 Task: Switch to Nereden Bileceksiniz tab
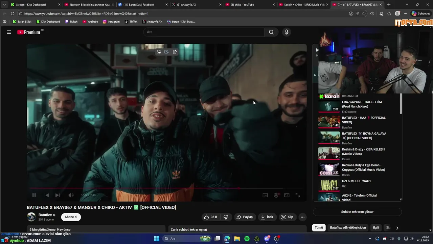89,5
